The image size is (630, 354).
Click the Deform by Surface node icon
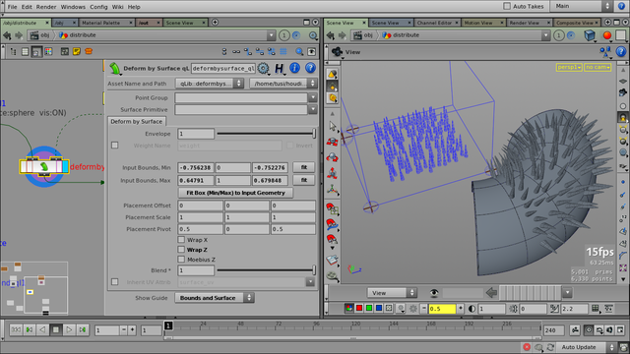point(115,68)
